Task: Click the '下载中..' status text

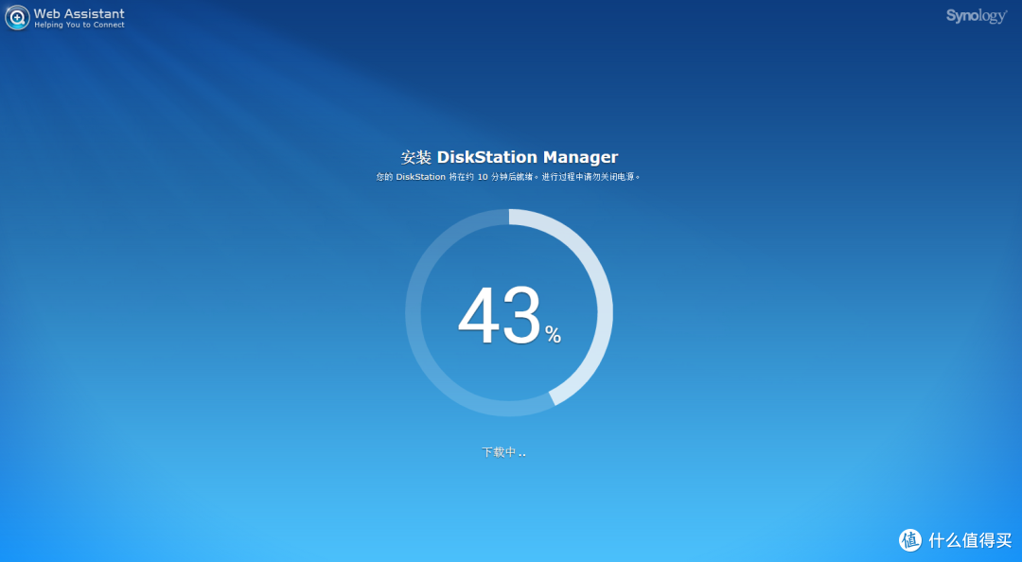Action: pyautogui.click(x=503, y=452)
